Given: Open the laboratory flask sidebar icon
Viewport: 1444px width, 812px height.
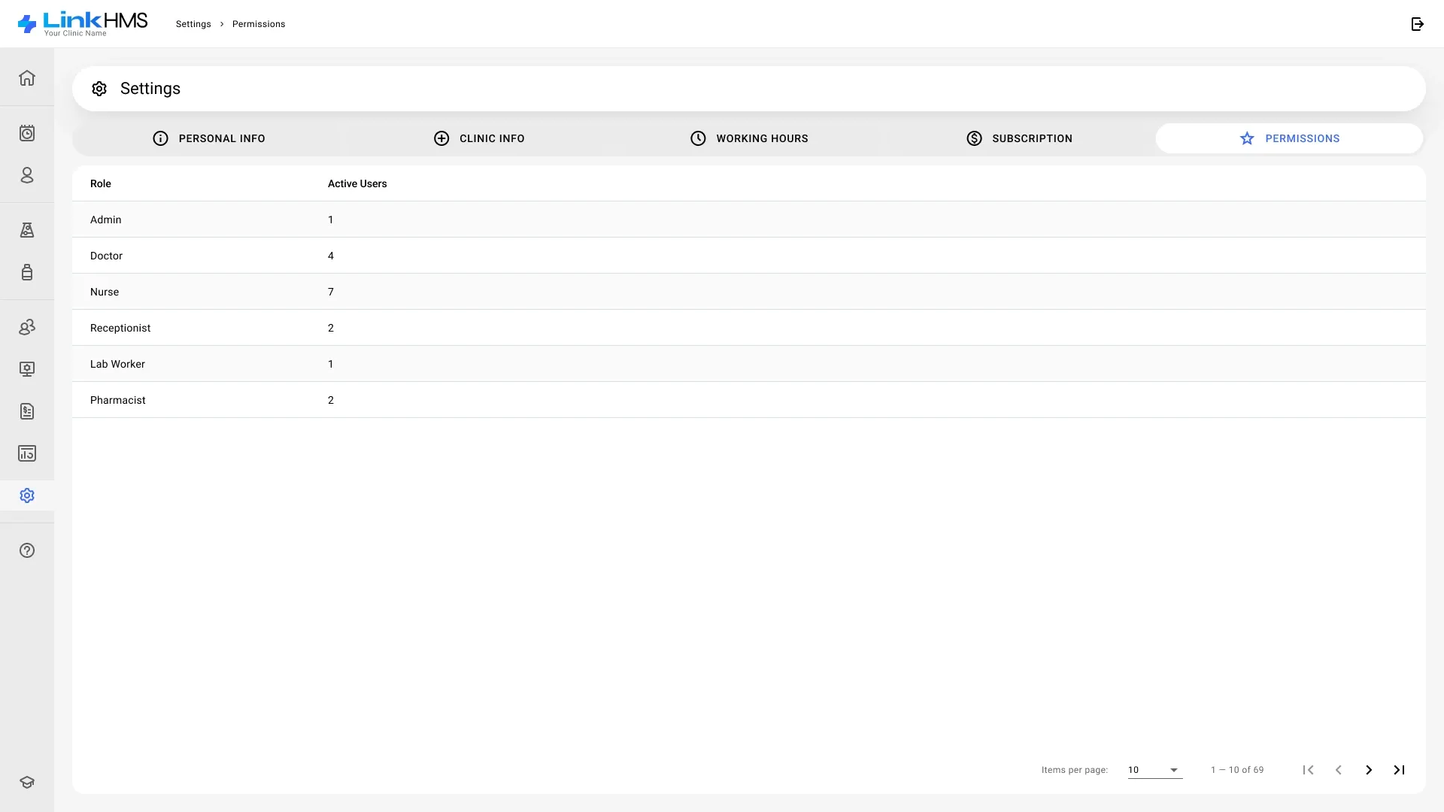Looking at the screenshot, I should (x=27, y=230).
